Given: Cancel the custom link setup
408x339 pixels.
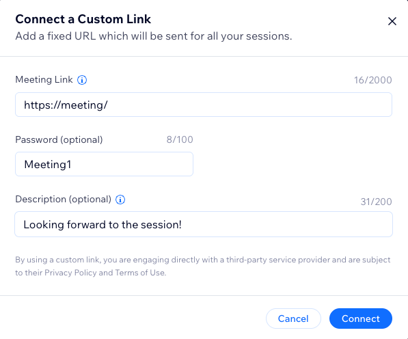Looking at the screenshot, I should coord(293,318).
